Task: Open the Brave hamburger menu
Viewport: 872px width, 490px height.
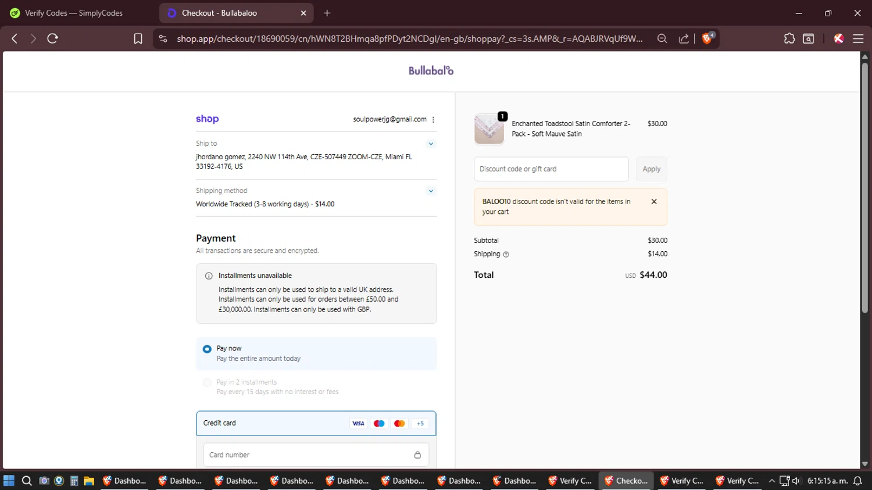Action: pos(858,38)
